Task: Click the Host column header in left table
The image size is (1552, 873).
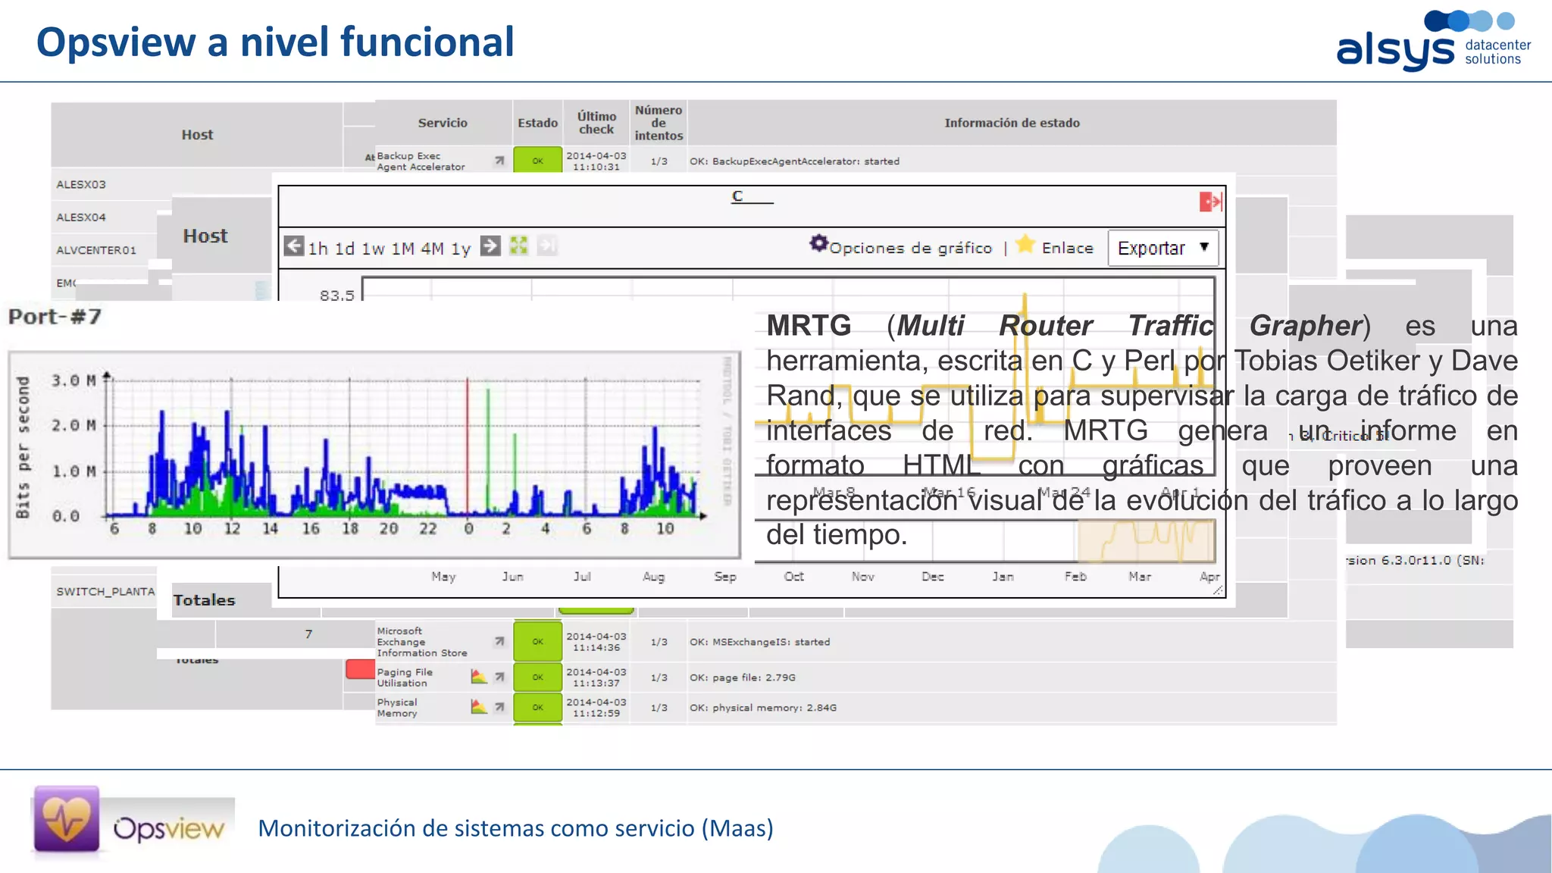Action: (197, 134)
